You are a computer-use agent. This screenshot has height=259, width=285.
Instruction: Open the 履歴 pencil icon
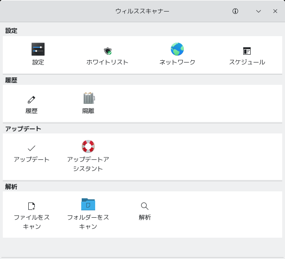[x=32, y=99]
